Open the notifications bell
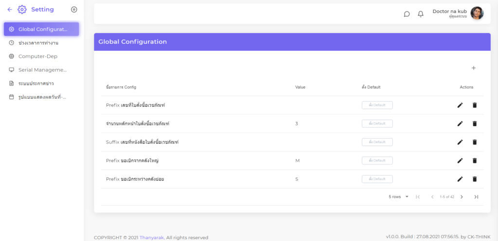Viewport: 498px width, 241px height. pos(421,14)
